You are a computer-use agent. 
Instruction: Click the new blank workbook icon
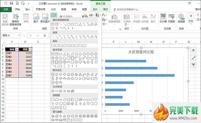click(6, 3)
